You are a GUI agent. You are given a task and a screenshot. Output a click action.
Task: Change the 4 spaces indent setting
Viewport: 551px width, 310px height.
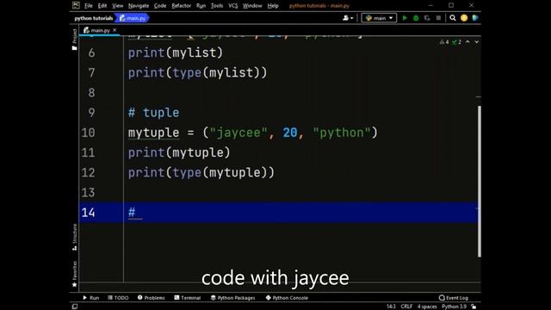(427, 307)
